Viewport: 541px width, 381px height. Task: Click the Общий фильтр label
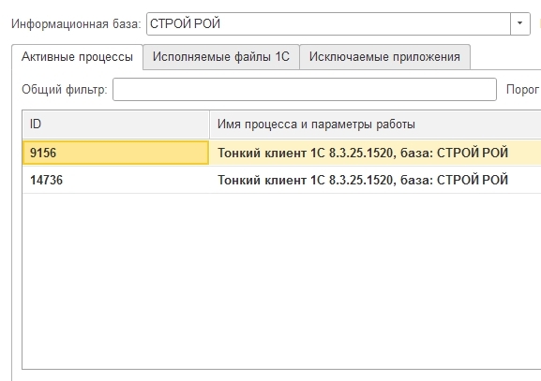[x=65, y=90]
